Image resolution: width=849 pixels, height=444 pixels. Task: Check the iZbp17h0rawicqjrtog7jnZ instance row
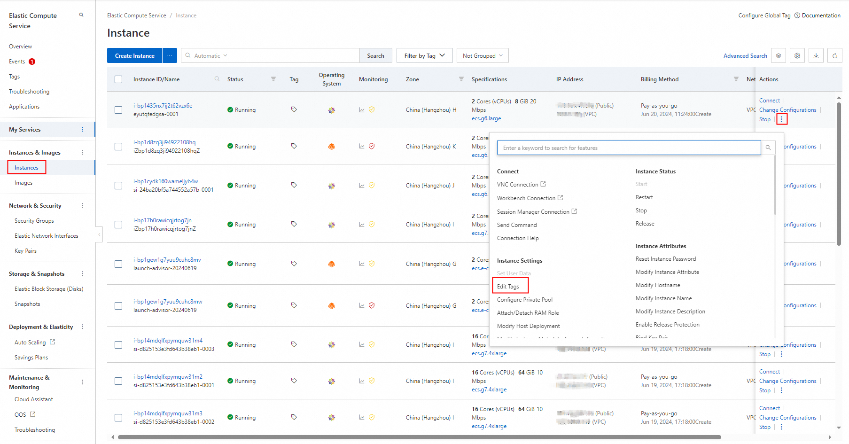tap(118, 225)
